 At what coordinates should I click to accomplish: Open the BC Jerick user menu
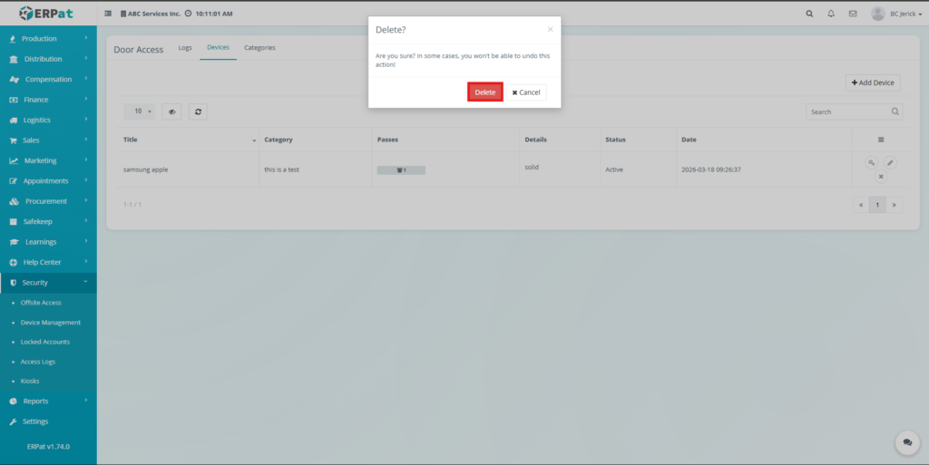click(x=896, y=14)
